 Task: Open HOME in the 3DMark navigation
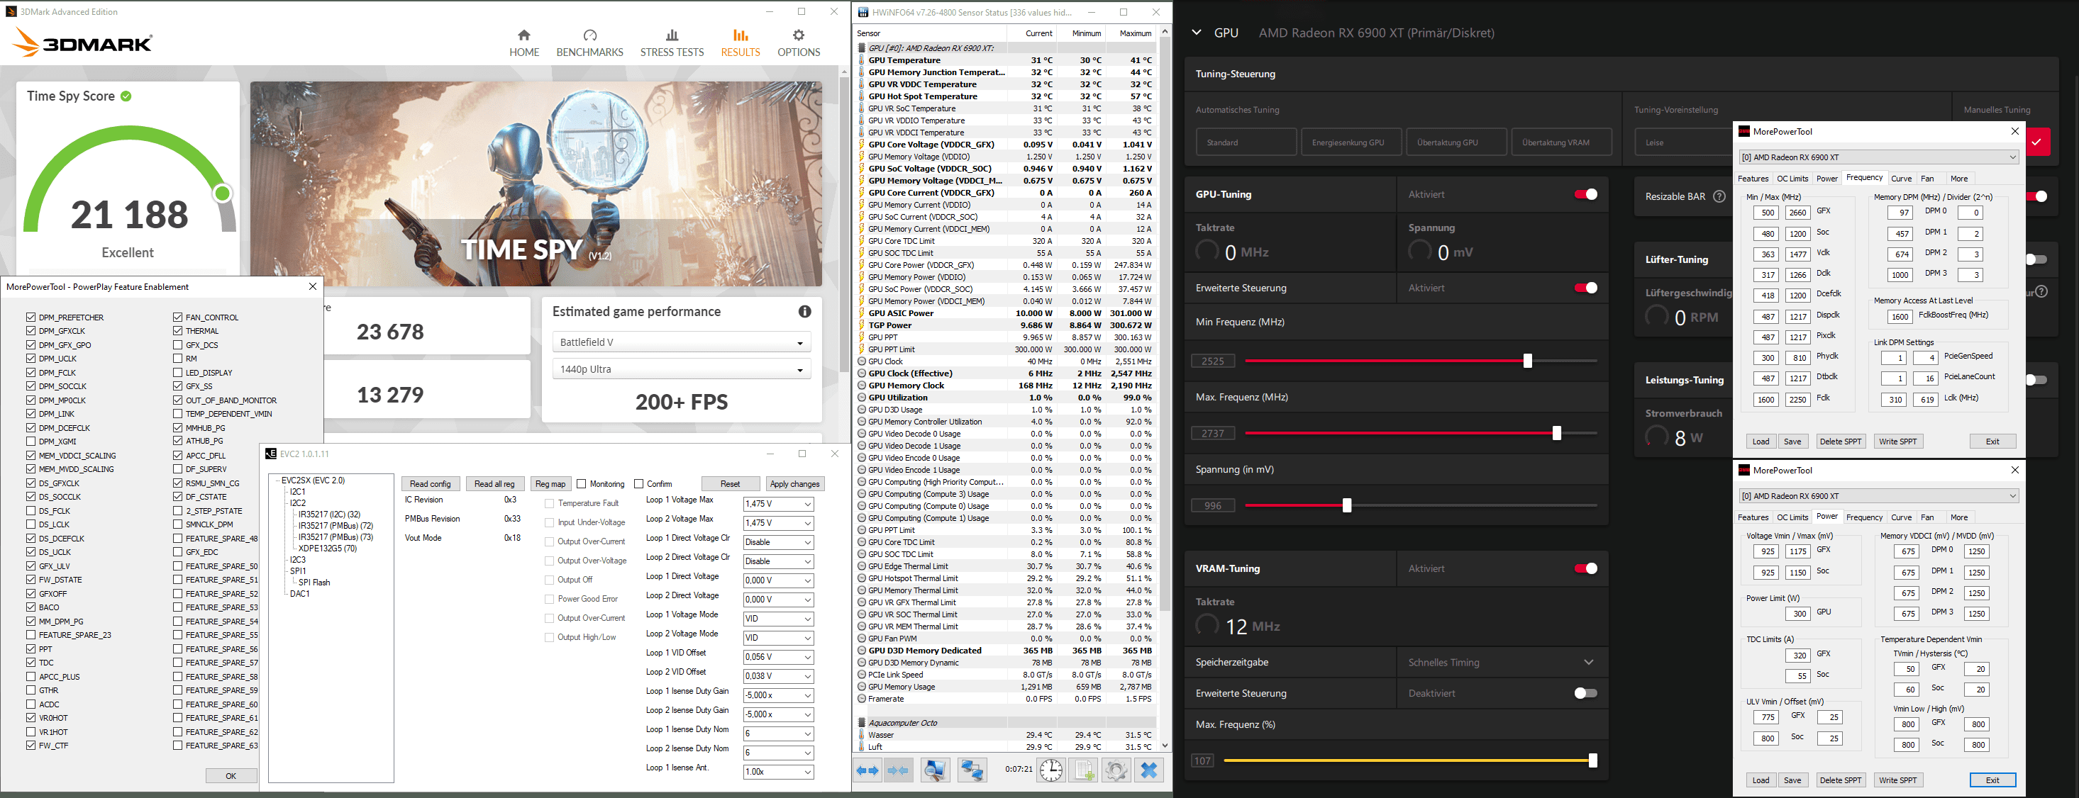(523, 43)
